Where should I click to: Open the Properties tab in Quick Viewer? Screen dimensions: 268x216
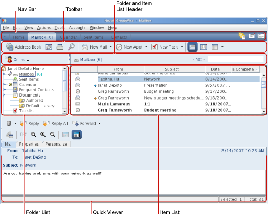click(x=29, y=144)
